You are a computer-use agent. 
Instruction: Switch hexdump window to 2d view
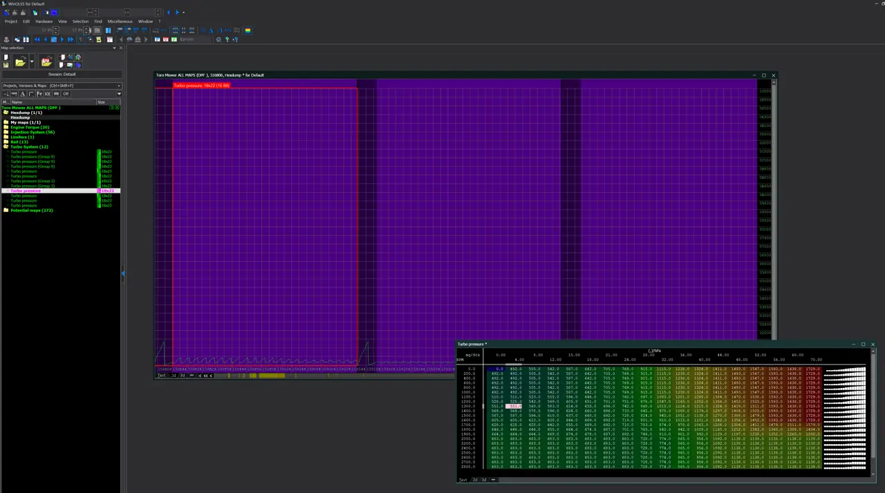pos(174,376)
